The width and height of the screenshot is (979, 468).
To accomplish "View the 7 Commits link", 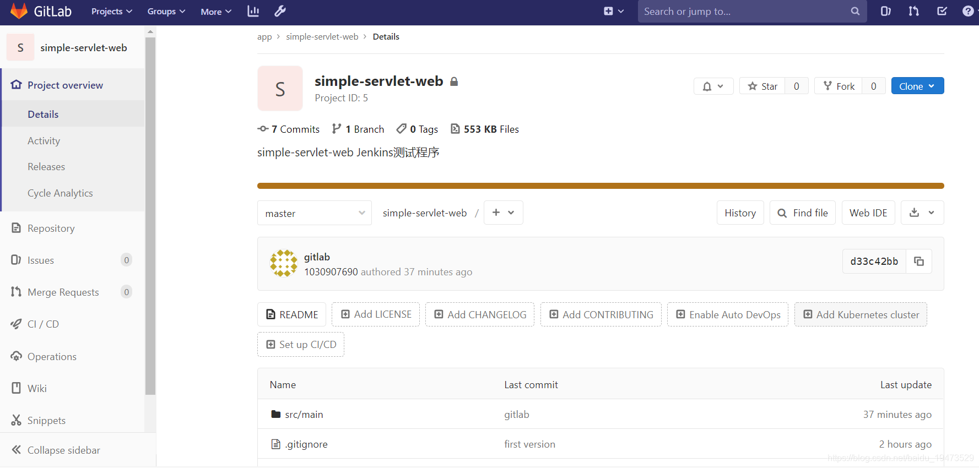I will (x=289, y=129).
